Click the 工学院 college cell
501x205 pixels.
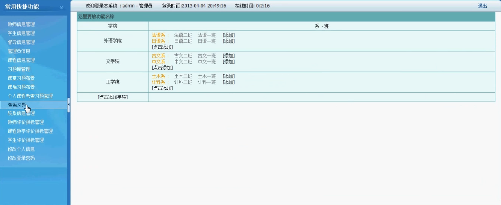coord(113,82)
